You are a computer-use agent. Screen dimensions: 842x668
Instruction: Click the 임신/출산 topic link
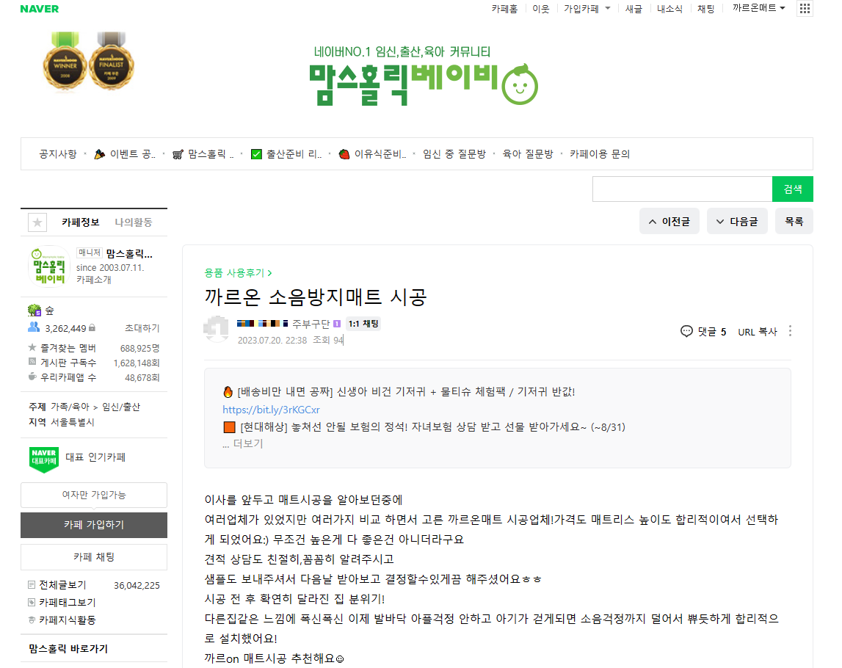pyautogui.click(x=121, y=407)
